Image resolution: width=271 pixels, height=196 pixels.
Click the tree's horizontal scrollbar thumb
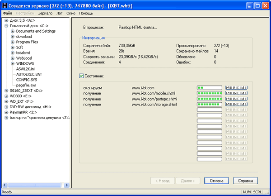[35, 185]
